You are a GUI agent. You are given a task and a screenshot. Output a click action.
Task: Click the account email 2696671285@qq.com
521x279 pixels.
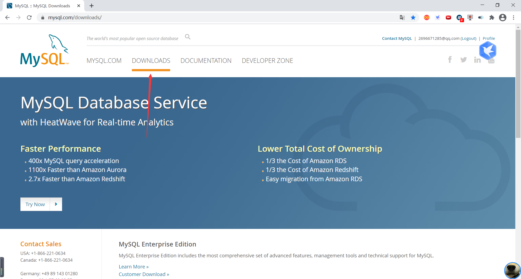point(439,38)
